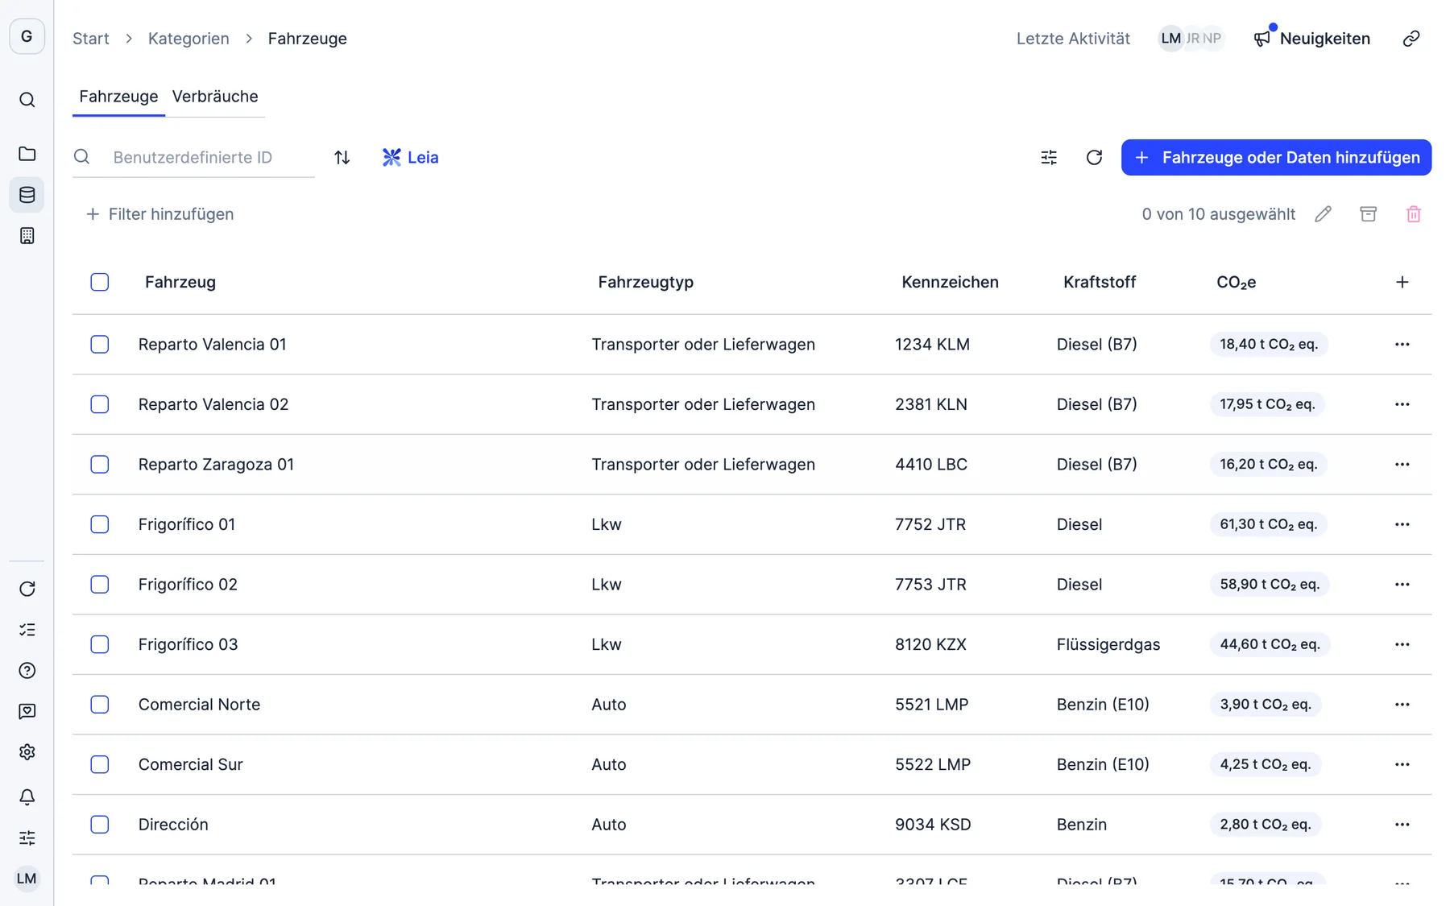Click the copy link icon
This screenshot has width=1450, height=906.
1411,39
